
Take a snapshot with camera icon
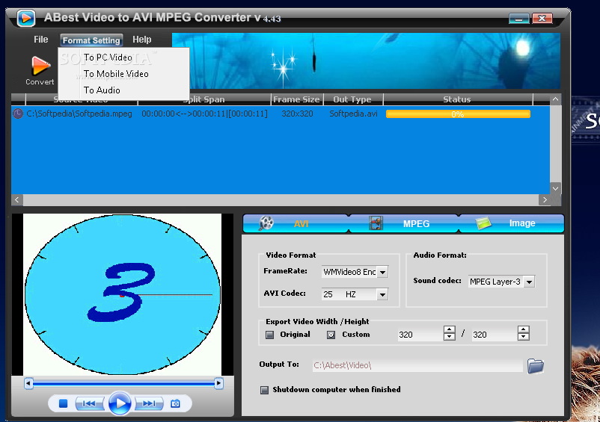(x=175, y=403)
